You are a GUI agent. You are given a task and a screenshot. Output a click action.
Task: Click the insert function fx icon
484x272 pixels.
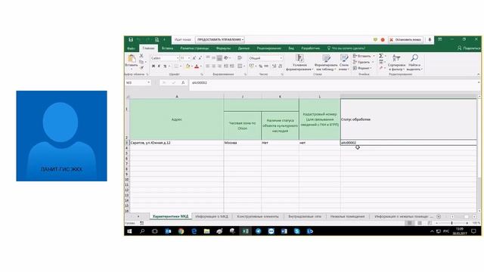(183, 82)
